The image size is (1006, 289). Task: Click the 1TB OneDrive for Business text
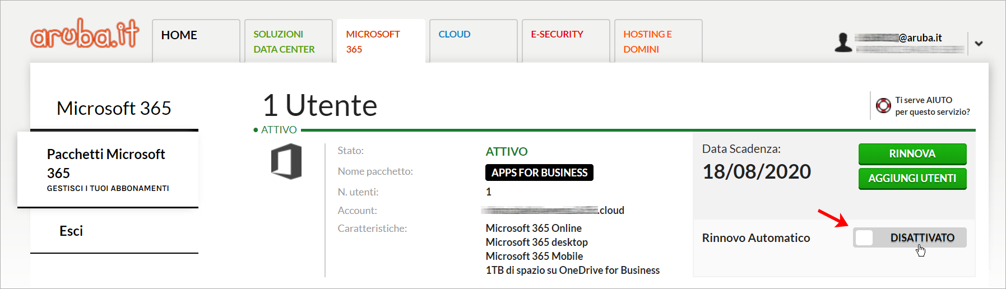pos(573,270)
